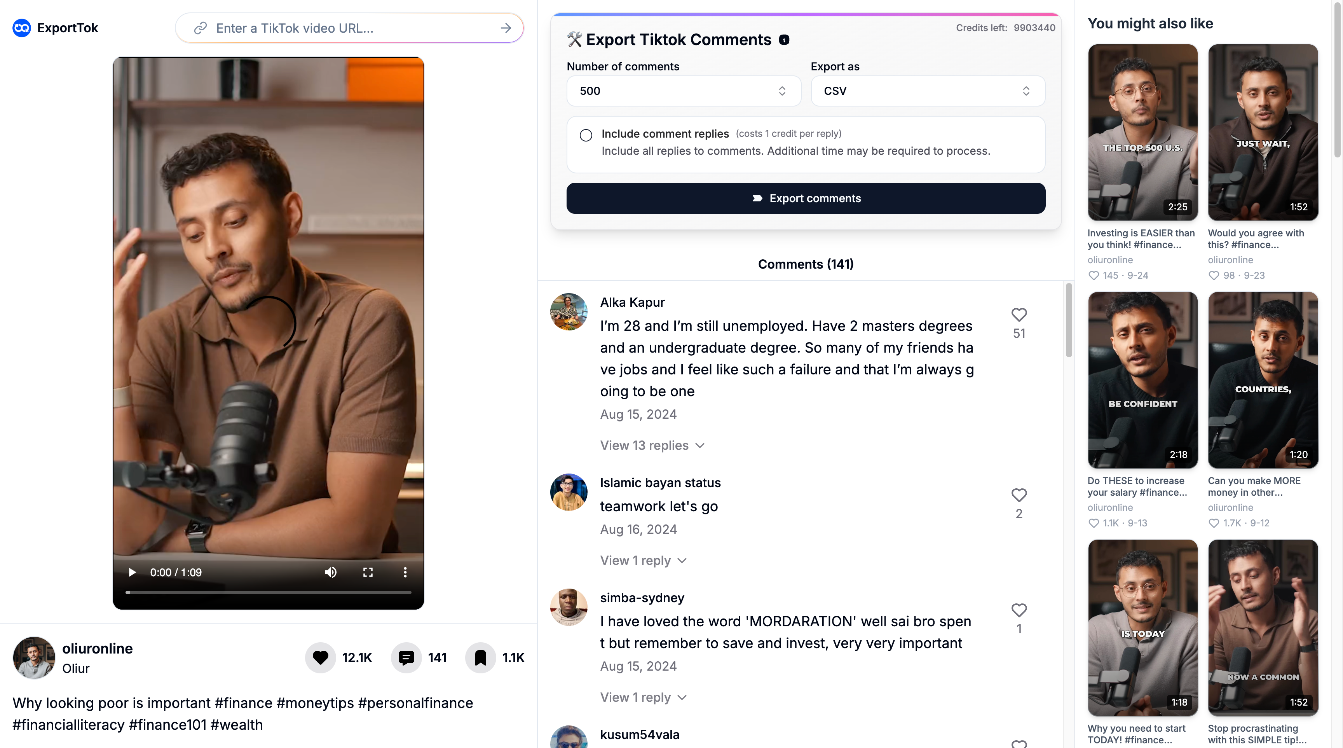Click the arrow submit icon in URL bar
The height and width of the screenshot is (748, 1343).
(505, 28)
